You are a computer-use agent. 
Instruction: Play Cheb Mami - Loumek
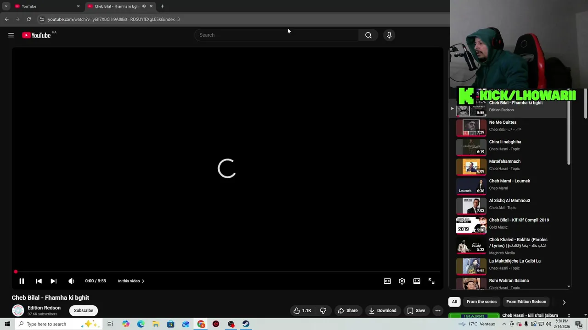pyautogui.click(x=509, y=186)
